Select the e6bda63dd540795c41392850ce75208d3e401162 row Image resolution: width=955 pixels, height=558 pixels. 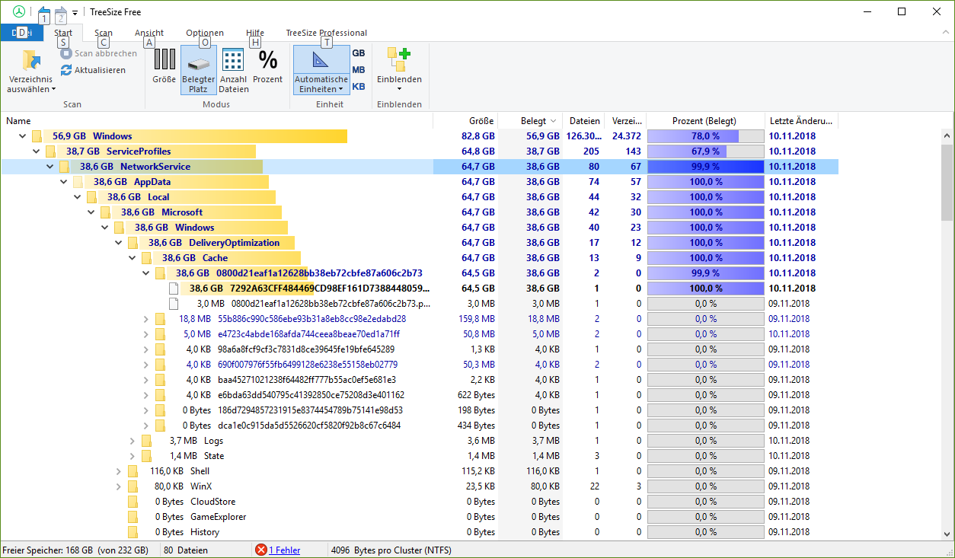pos(420,395)
